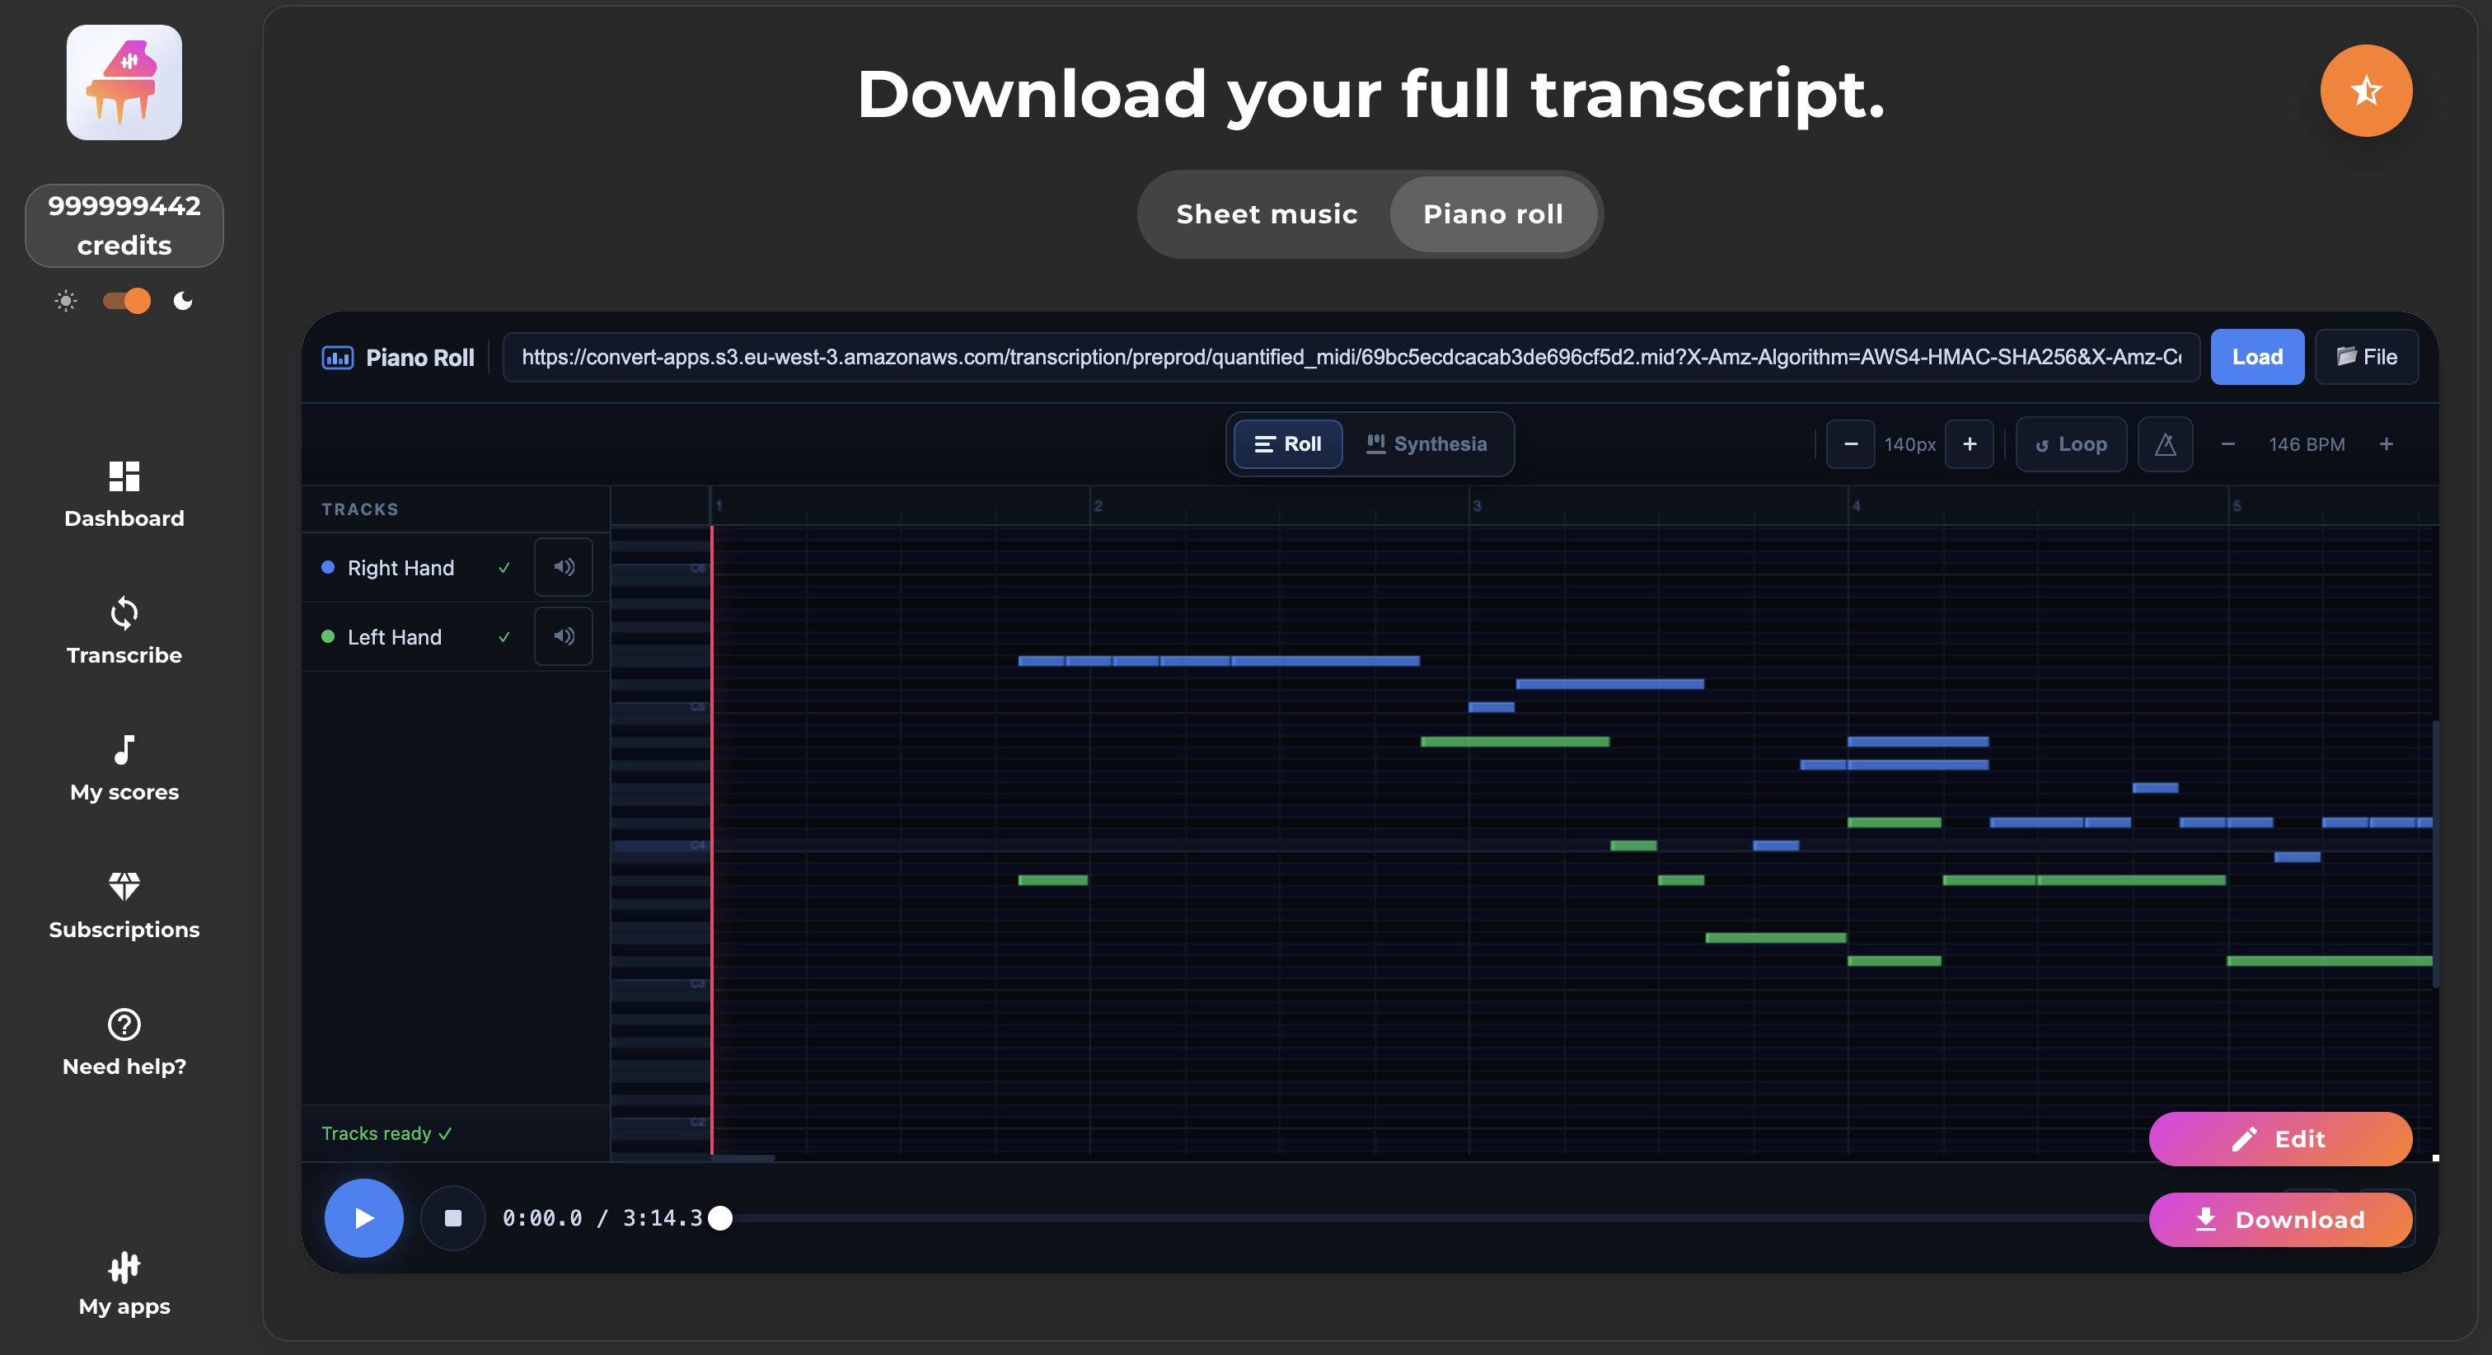Click the Load button
This screenshot has height=1355, width=2492.
click(2256, 357)
